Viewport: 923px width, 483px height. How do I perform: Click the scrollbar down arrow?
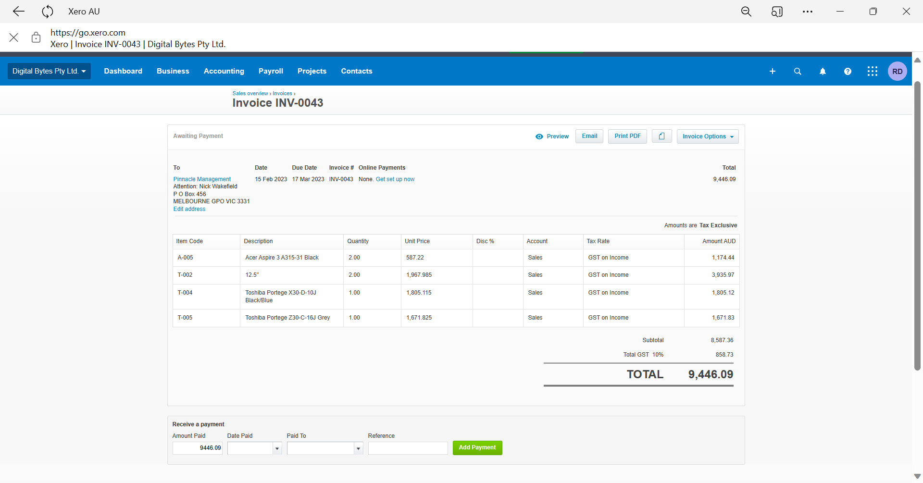917,477
